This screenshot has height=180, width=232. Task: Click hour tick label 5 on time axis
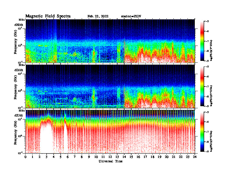pos(61,157)
